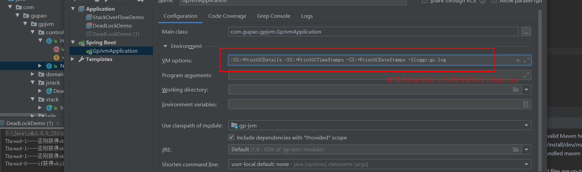582x172 pixels.
Task: Expand the Templates node
Action: point(73,59)
